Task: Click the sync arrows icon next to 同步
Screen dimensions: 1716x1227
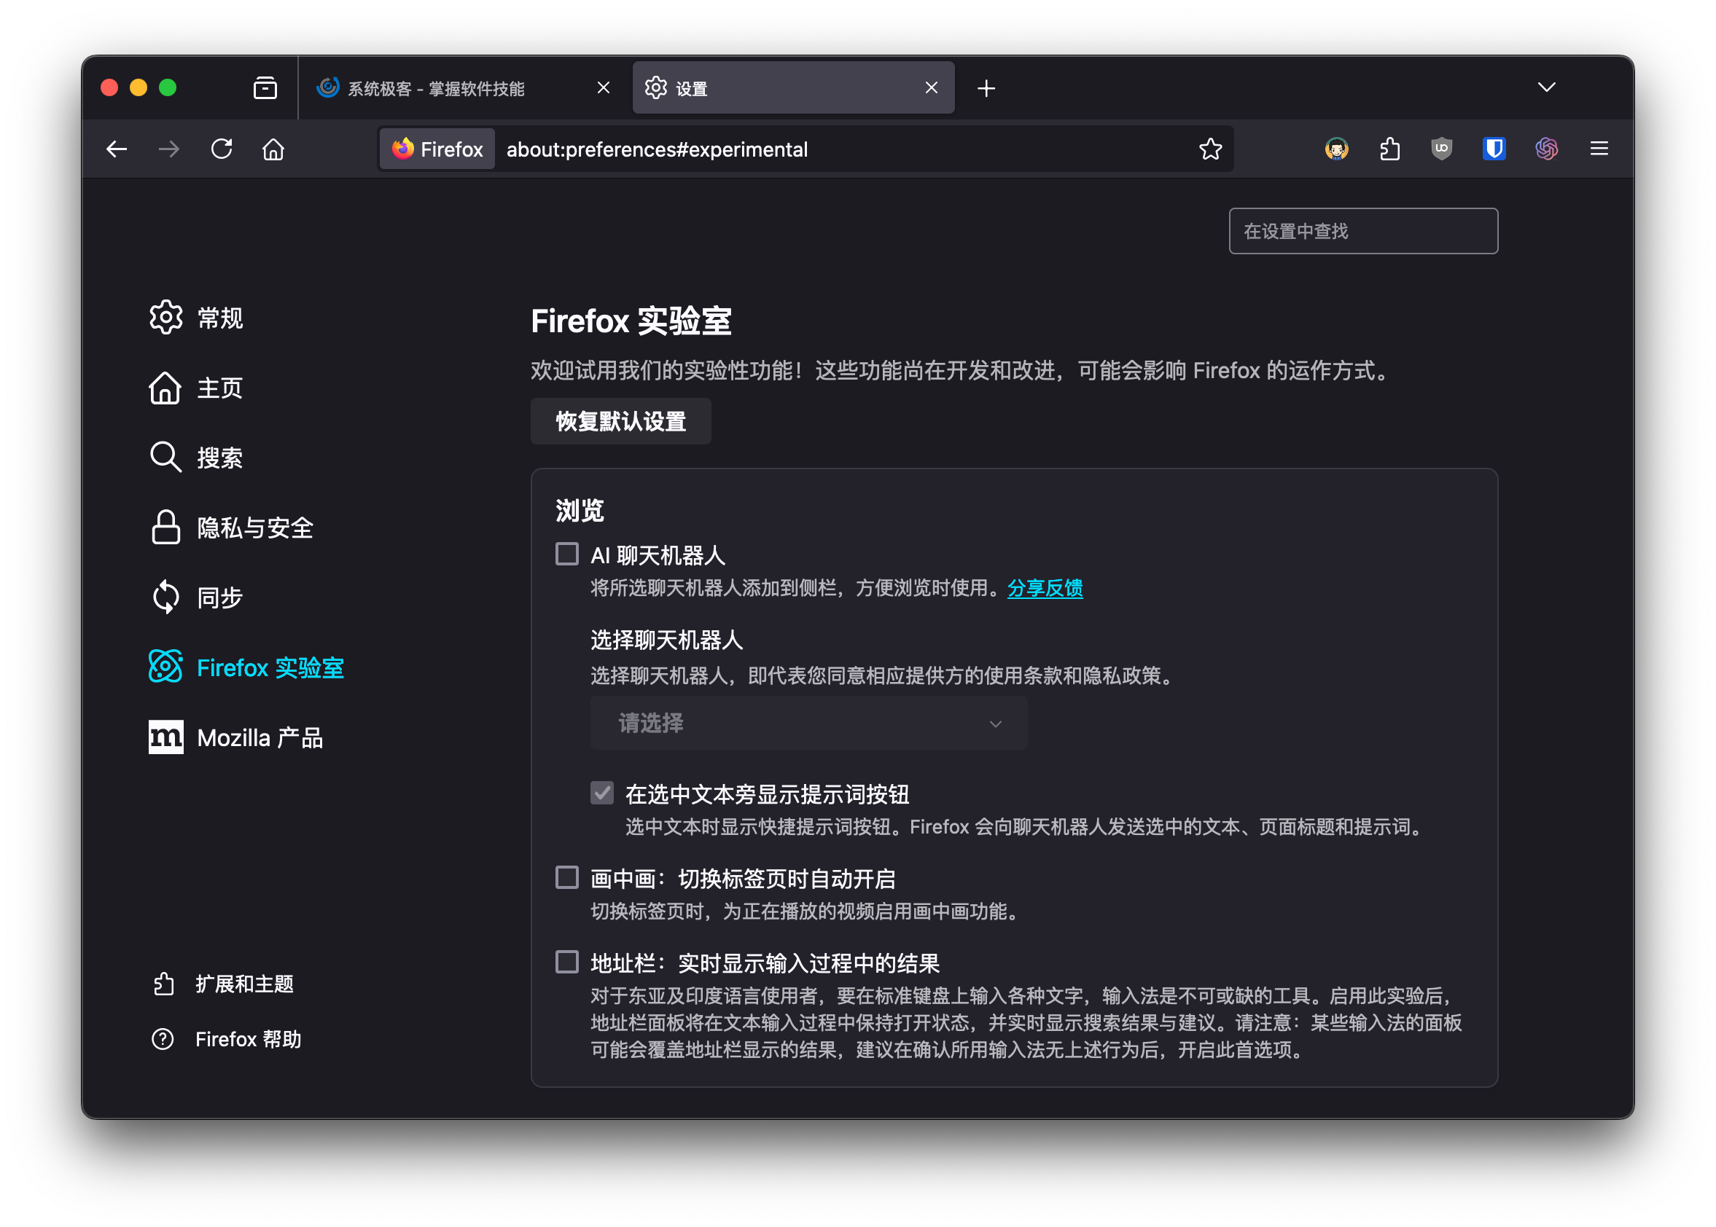Action: pyautogui.click(x=165, y=597)
